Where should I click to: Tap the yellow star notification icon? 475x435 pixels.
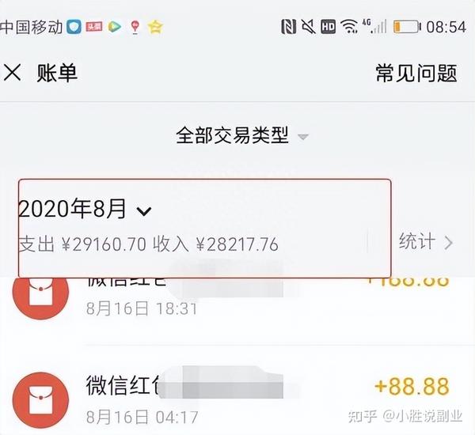(x=155, y=27)
